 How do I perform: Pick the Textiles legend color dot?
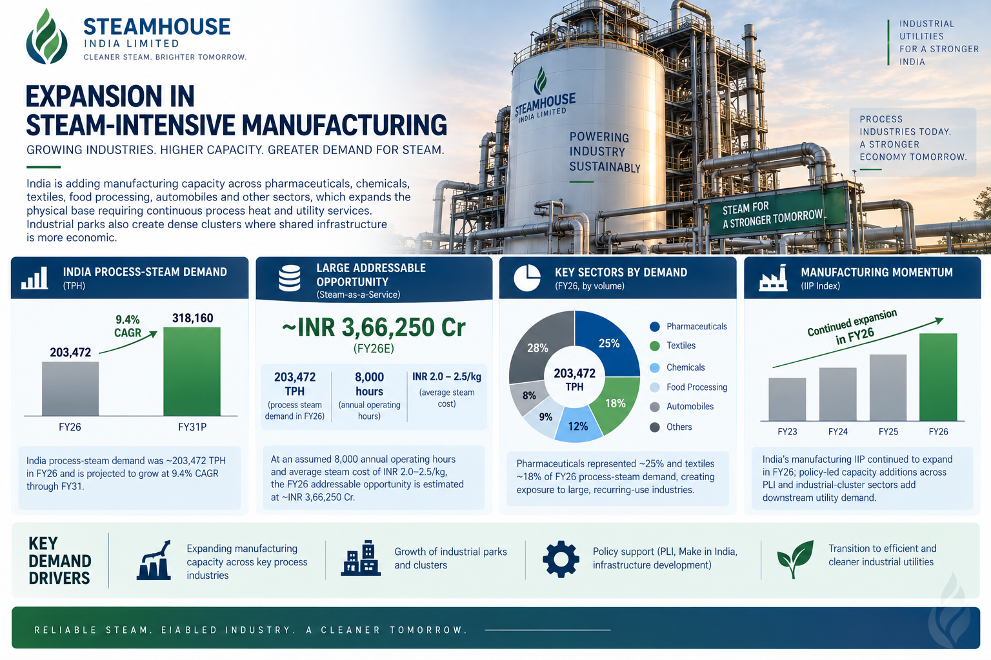tap(655, 346)
